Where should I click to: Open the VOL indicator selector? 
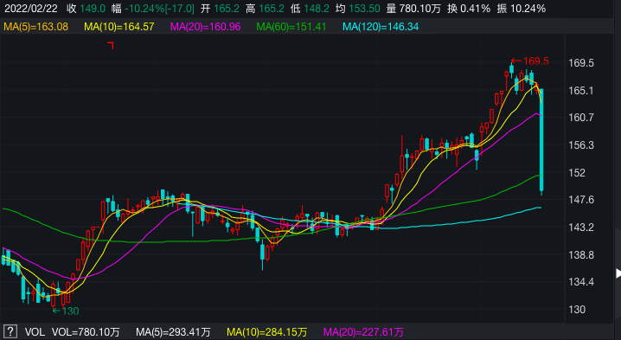35,331
